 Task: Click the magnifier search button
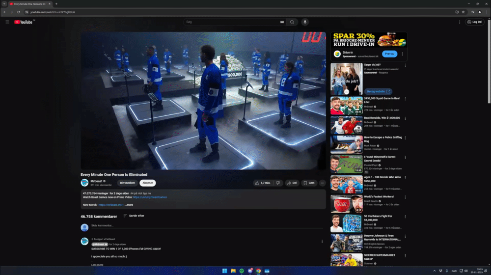pyautogui.click(x=292, y=22)
